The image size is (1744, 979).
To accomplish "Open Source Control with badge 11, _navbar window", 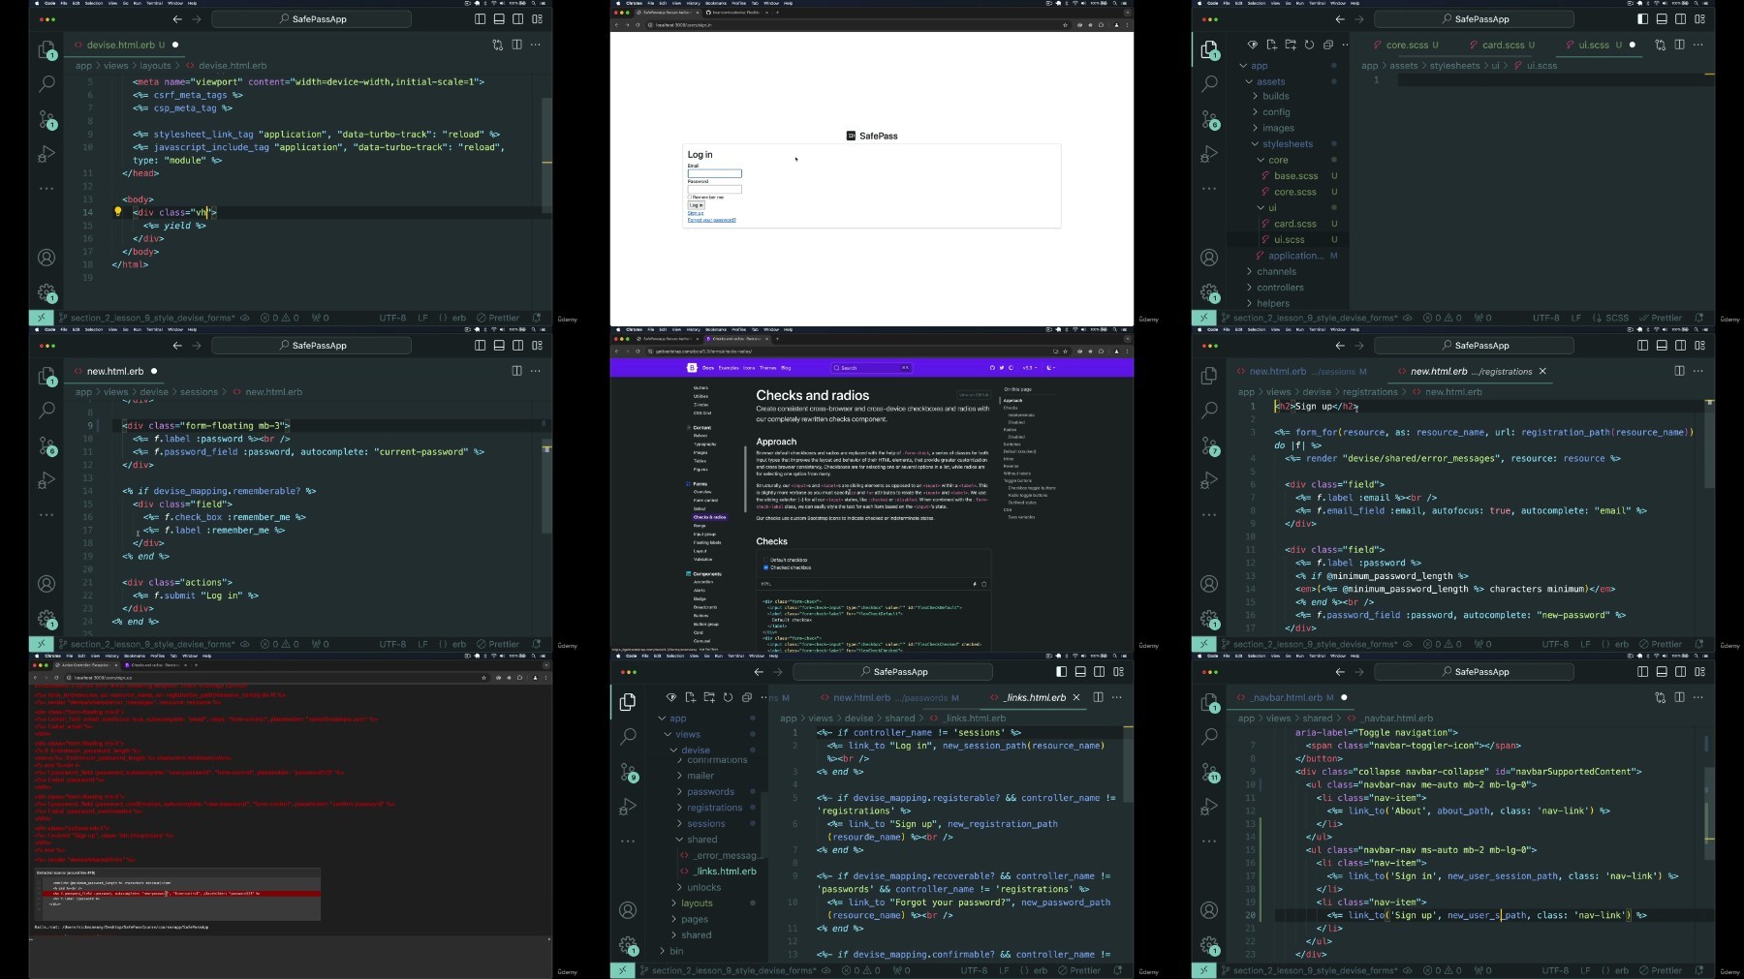I will (x=1209, y=772).
